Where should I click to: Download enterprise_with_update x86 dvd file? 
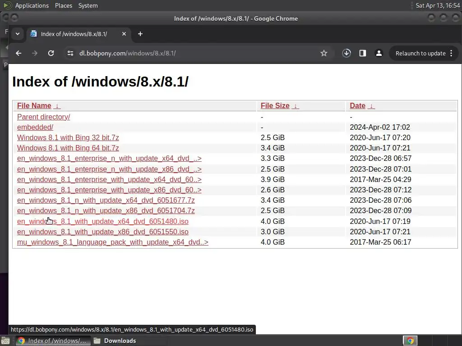(x=109, y=190)
